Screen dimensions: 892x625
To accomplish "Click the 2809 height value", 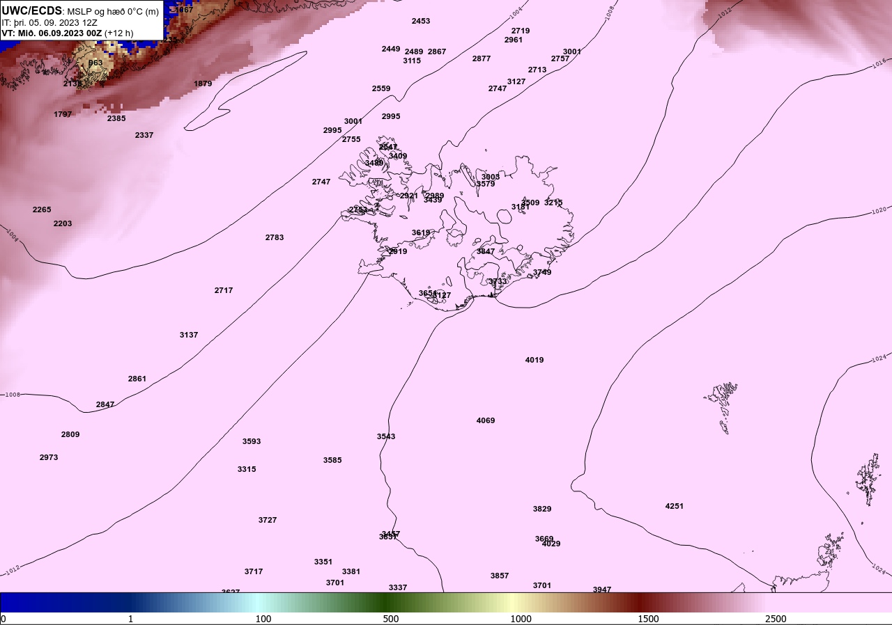I will pyautogui.click(x=70, y=434).
